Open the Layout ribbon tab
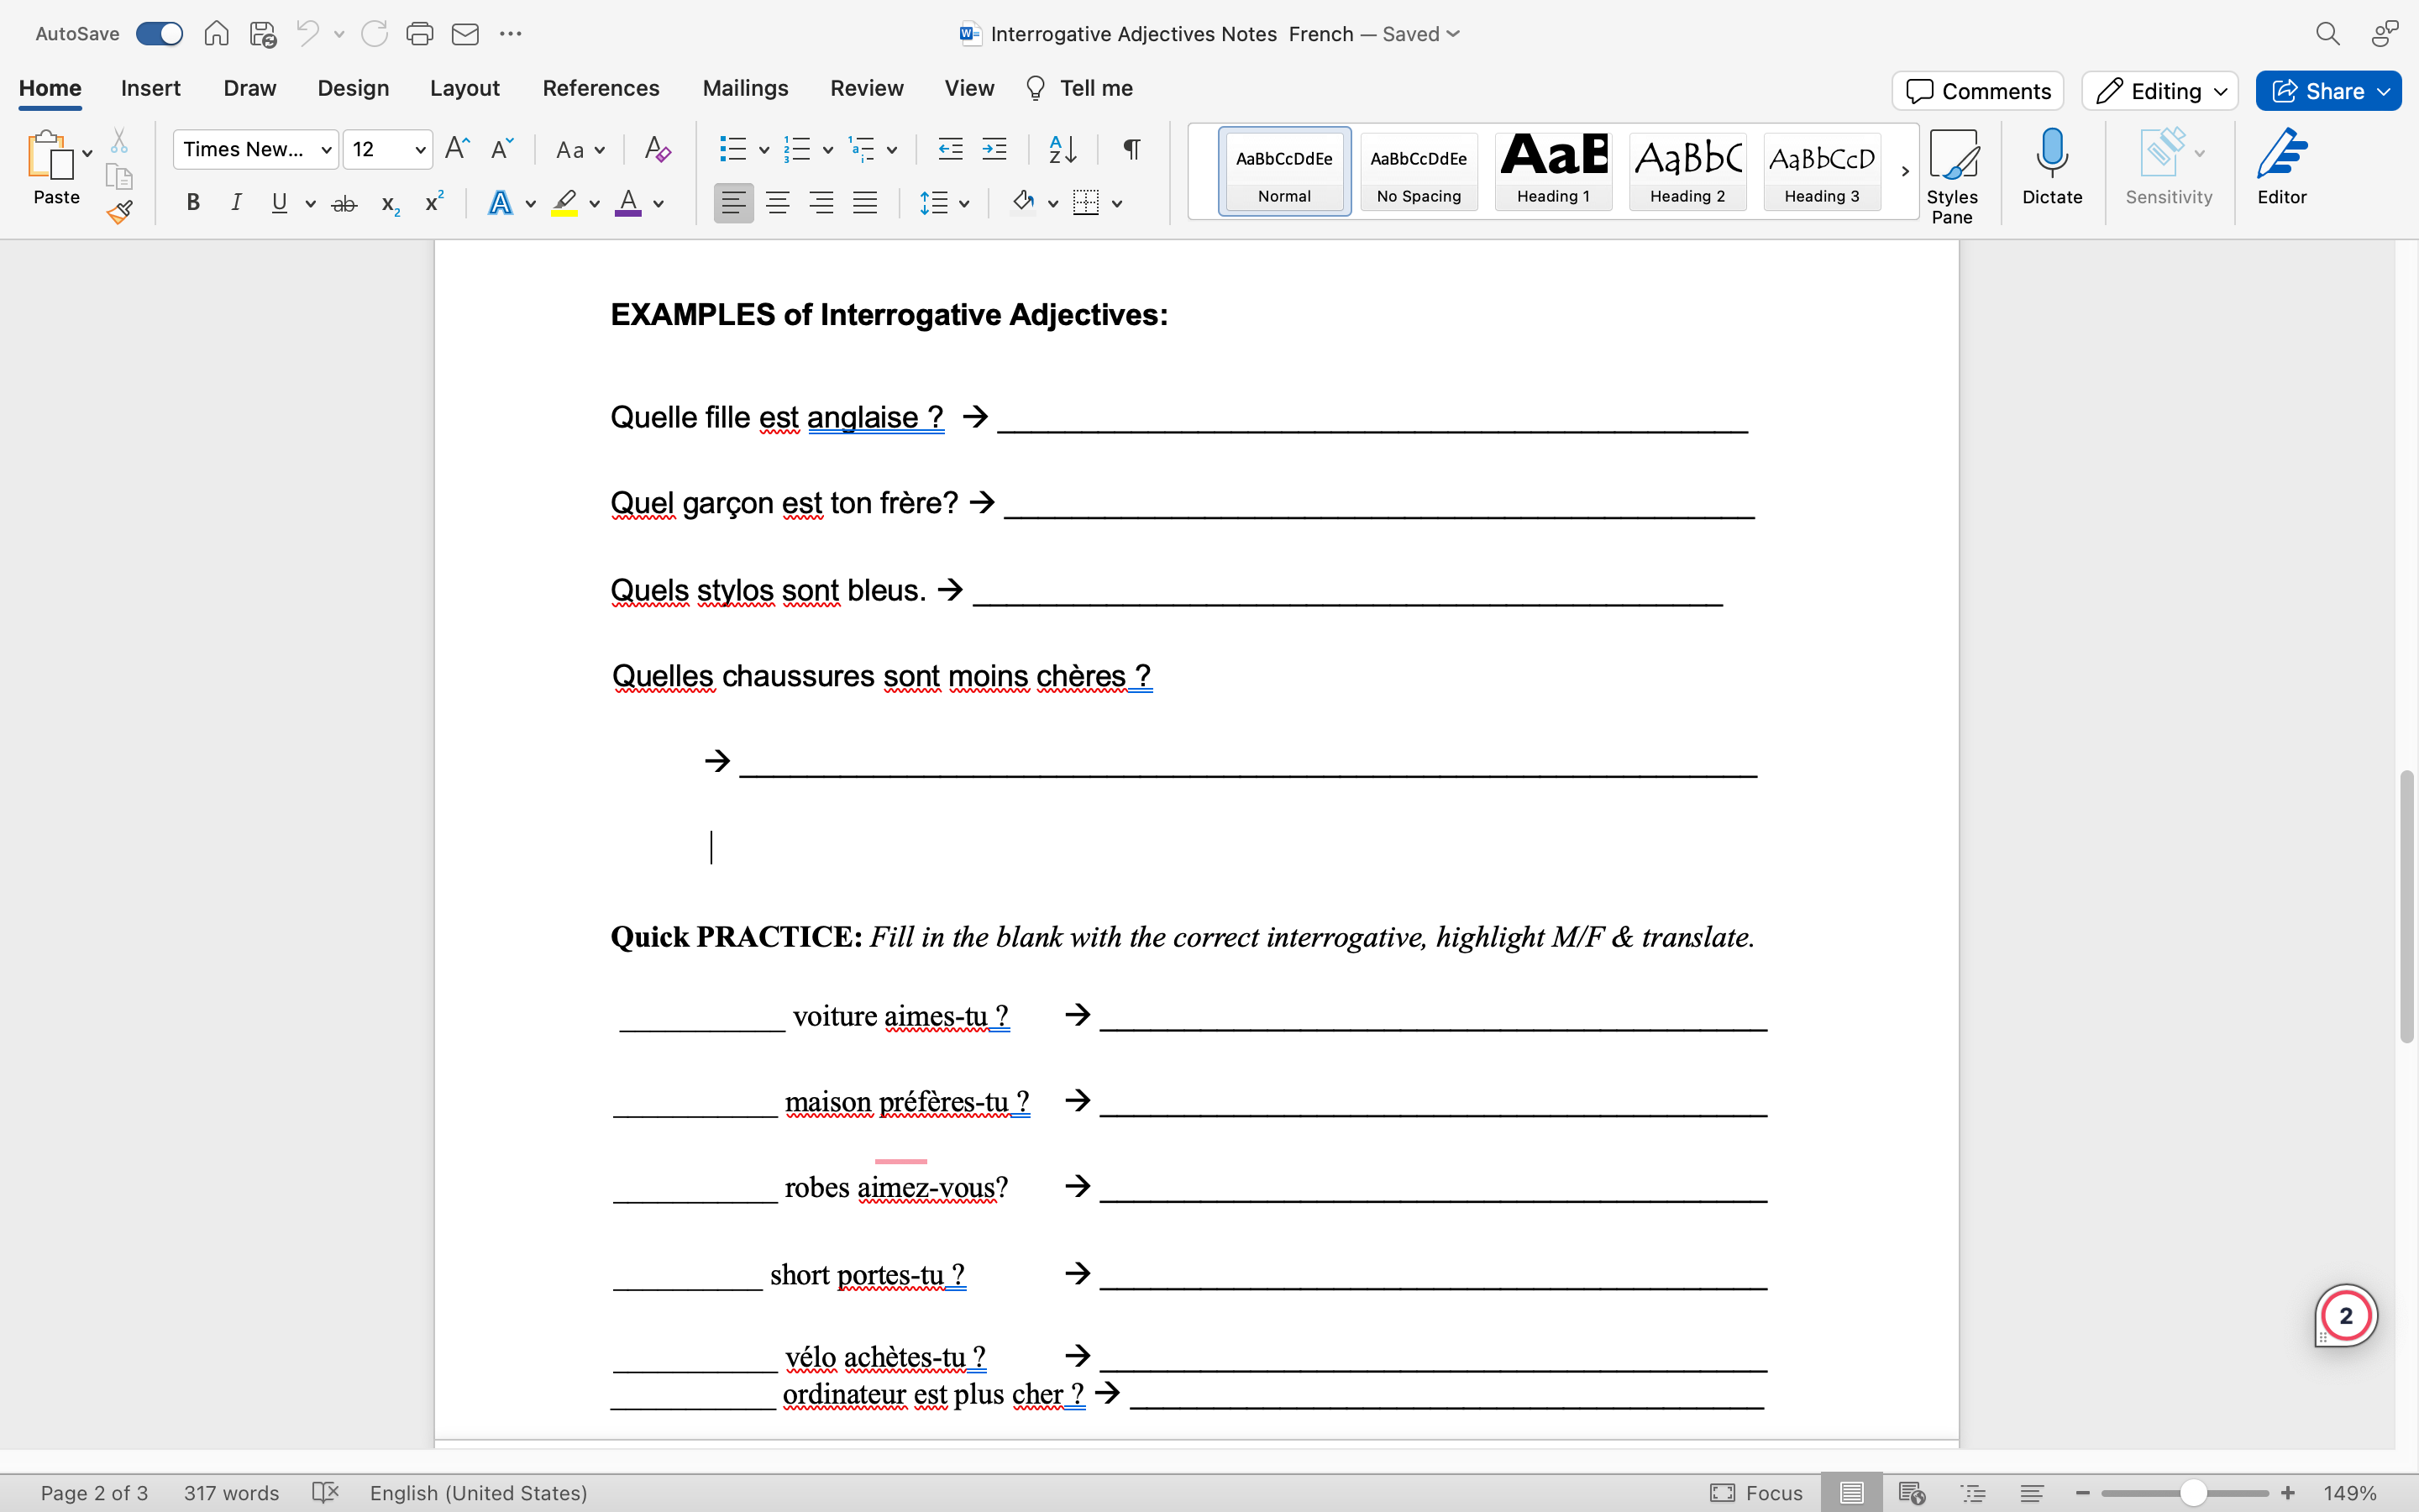This screenshot has height=1512, width=2419. pos(464,88)
